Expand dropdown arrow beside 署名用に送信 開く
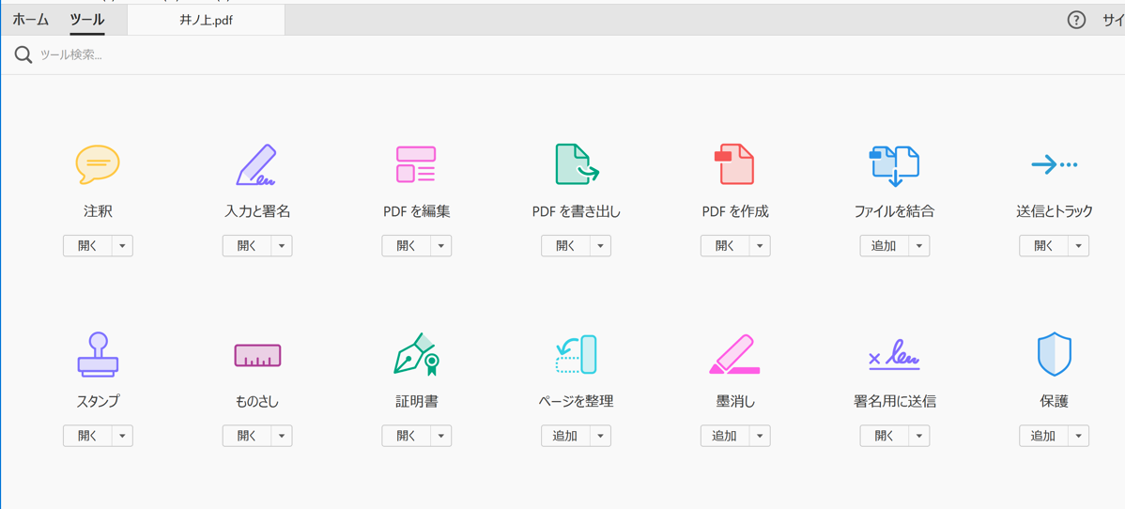Screen dimensions: 1125x509 (919, 436)
